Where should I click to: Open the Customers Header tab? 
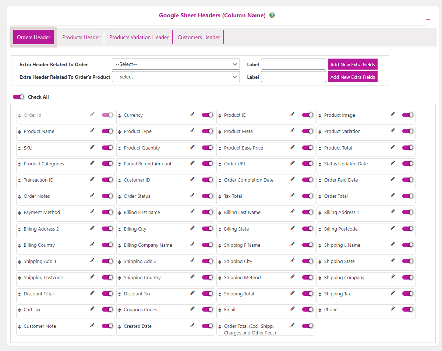199,37
